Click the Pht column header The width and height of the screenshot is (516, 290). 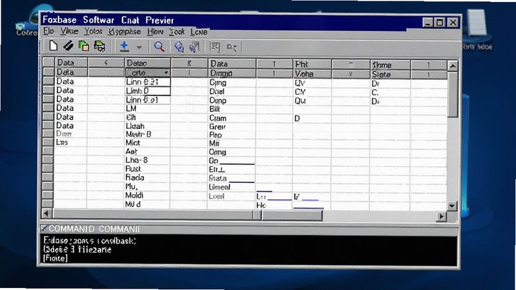[x=312, y=64]
